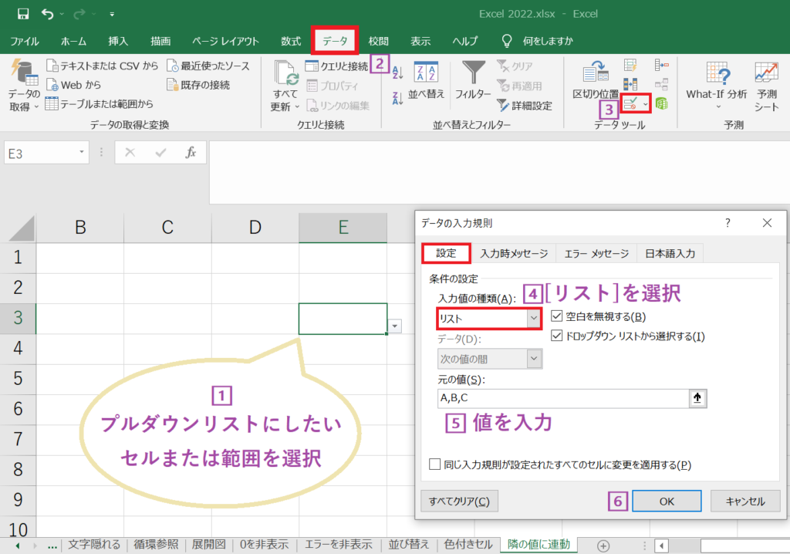
Task: Click the horizontal scrollbar left arrow
Action: pyautogui.click(x=661, y=546)
